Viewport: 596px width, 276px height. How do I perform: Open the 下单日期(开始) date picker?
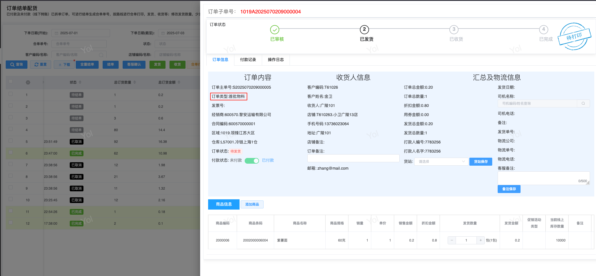click(x=81, y=33)
